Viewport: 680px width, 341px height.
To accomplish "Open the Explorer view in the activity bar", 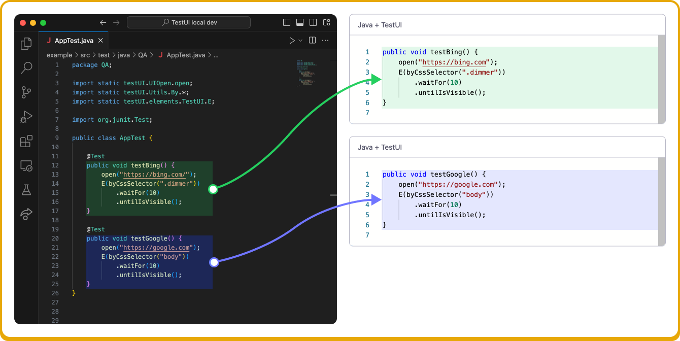I will tap(26, 44).
